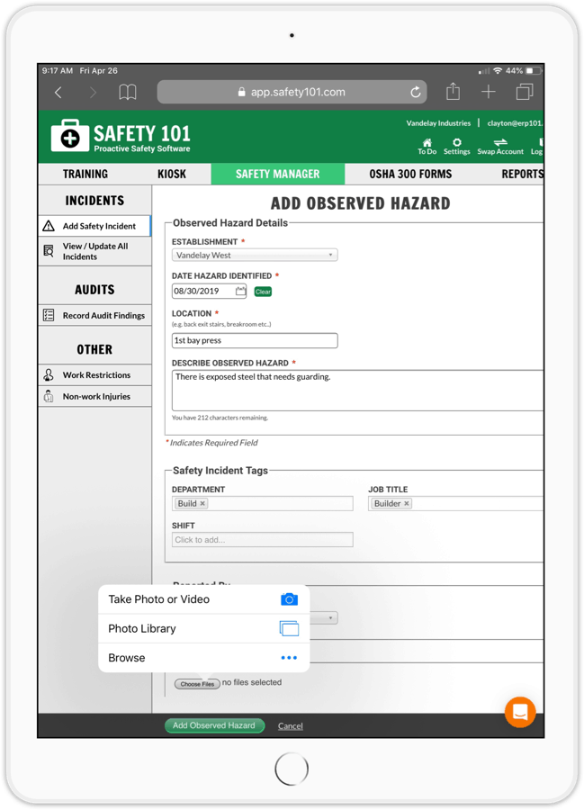Click Swap Account arrows icon

pyautogui.click(x=499, y=147)
